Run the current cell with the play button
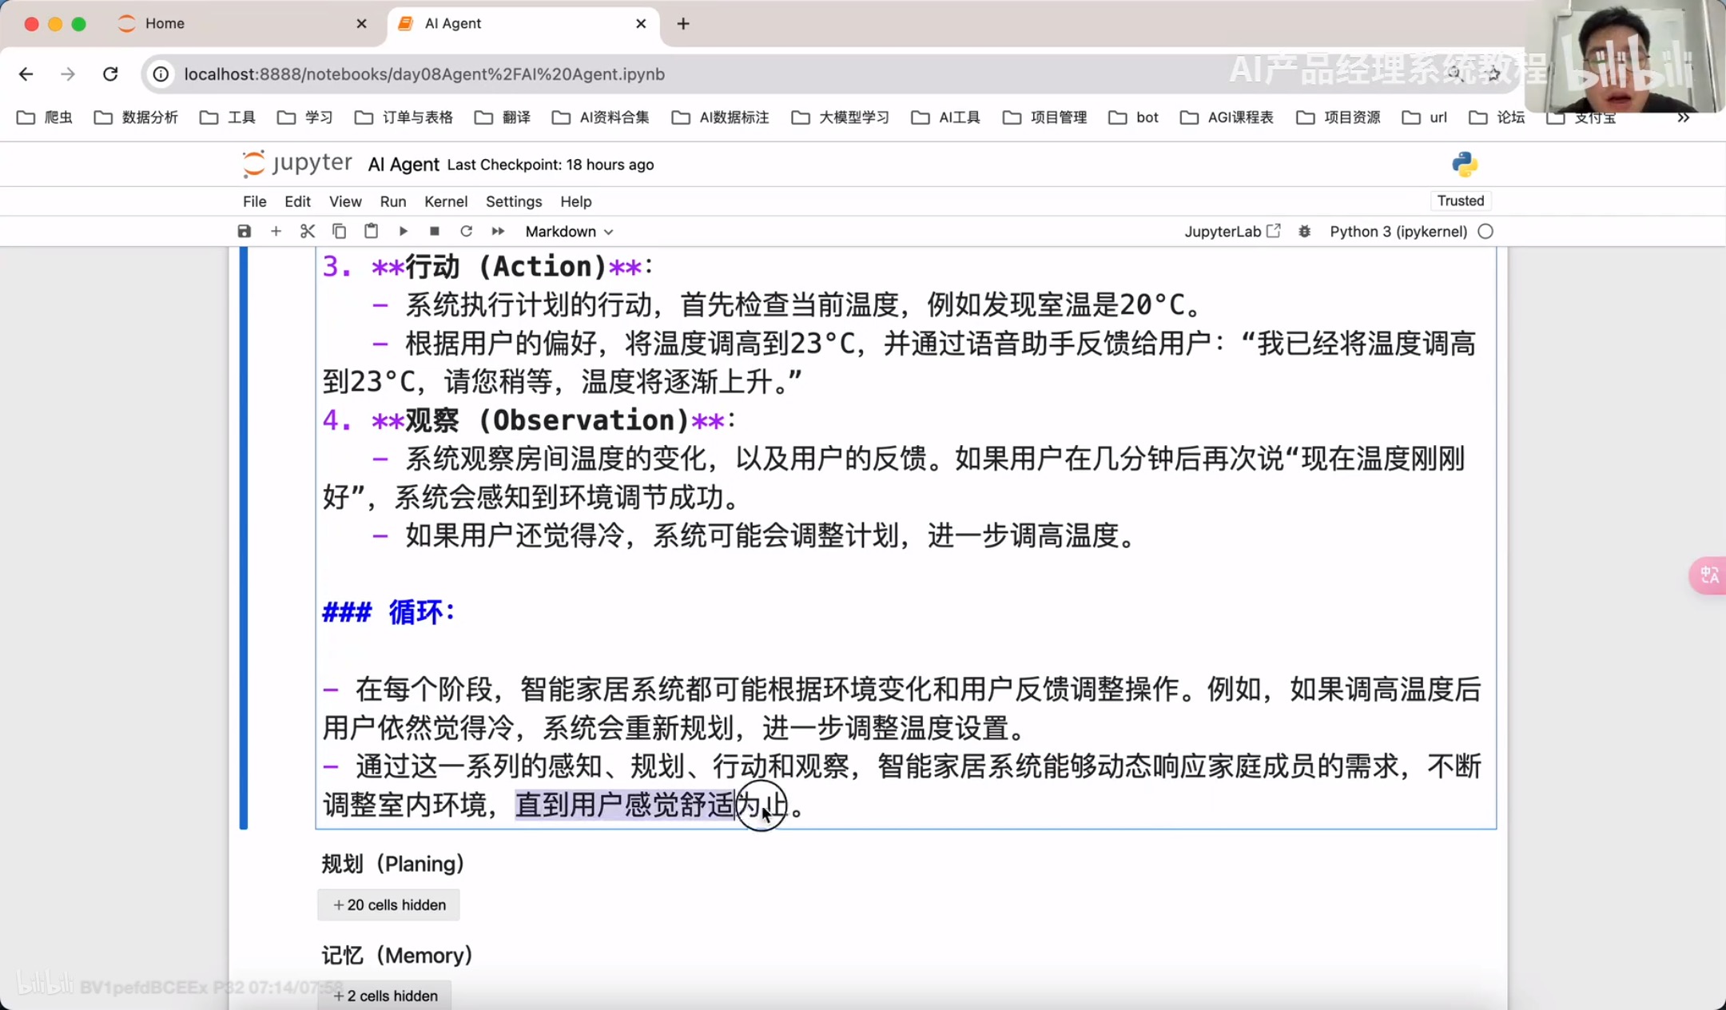 click(403, 232)
